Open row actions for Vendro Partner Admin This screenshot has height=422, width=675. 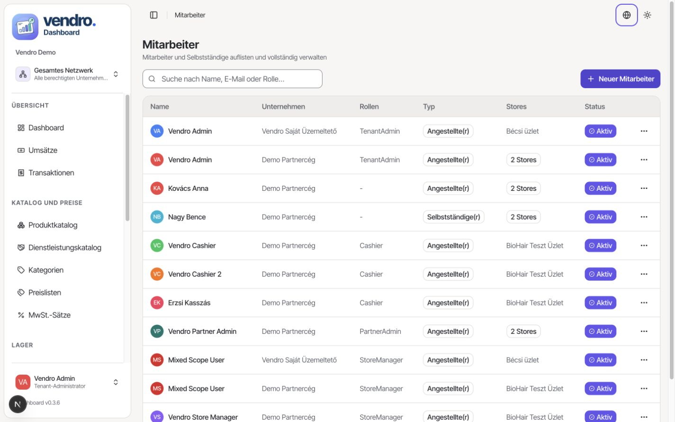pos(644,332)
